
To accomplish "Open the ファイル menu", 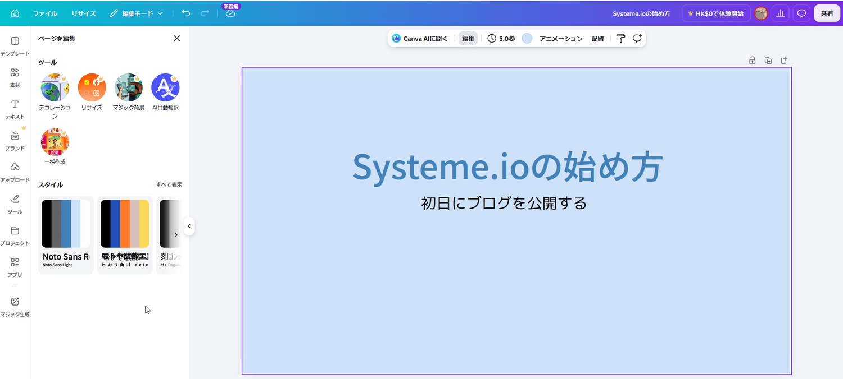I will click(45, 13).
